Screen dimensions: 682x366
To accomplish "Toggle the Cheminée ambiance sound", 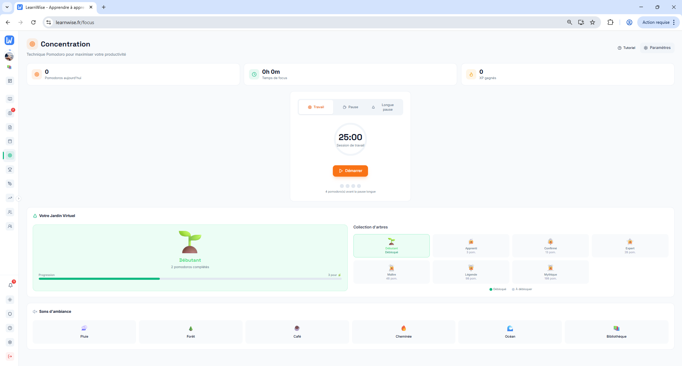I will pos(404,332).
